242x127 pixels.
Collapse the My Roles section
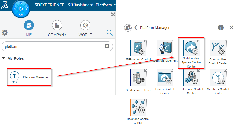tap(3, 58)
